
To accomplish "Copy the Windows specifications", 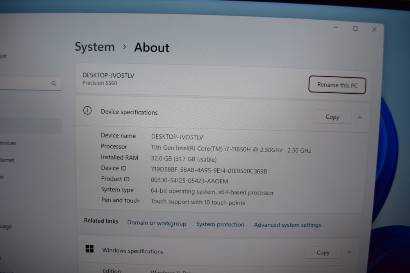I will click(x=323, y=253).
